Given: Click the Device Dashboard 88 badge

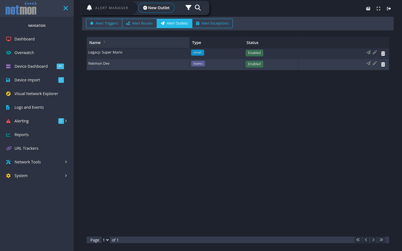Looking at the screenshot, I should pos(60,66).
